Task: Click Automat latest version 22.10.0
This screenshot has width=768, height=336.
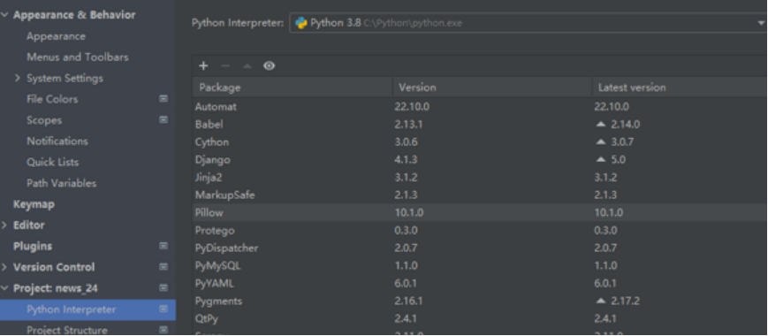Action: tap(612, 107)
